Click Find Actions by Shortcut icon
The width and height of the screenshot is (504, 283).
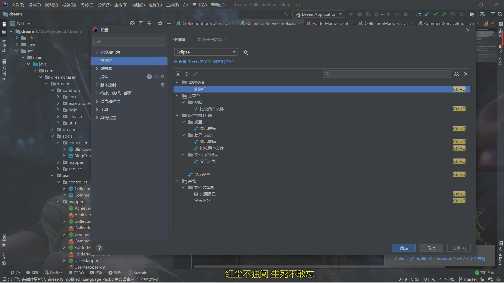coord(457,74)
